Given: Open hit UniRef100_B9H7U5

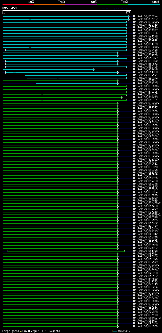Looking at the screenshot, I should pos(145,39).
